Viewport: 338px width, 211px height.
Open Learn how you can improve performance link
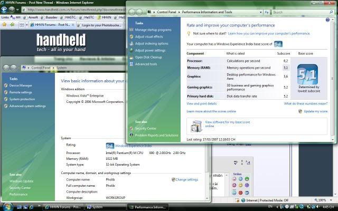click(x=269, y=34)
